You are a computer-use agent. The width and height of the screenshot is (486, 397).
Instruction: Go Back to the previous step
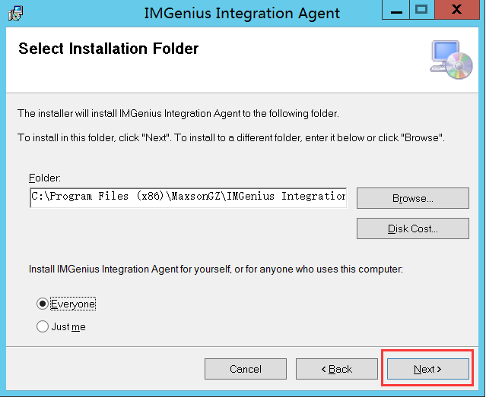click(336, 369)
